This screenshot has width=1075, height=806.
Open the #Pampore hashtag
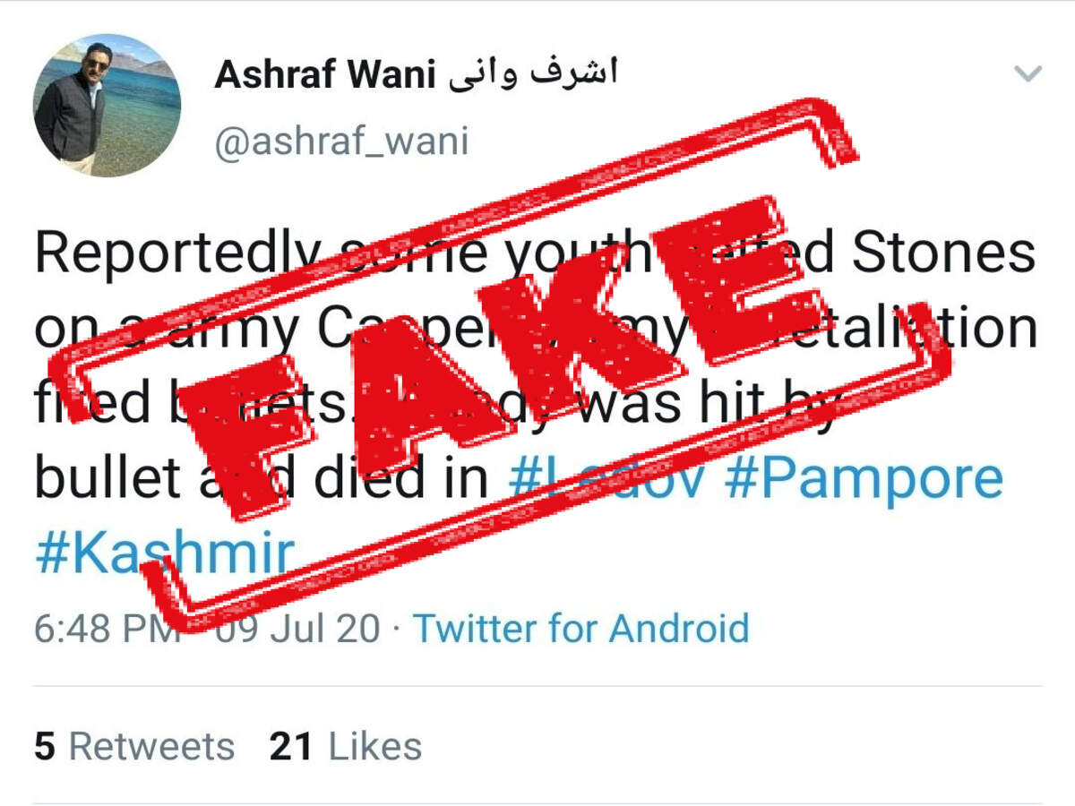863,481
